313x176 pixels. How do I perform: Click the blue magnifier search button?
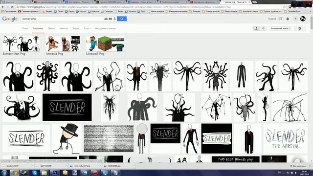point(122,19)
